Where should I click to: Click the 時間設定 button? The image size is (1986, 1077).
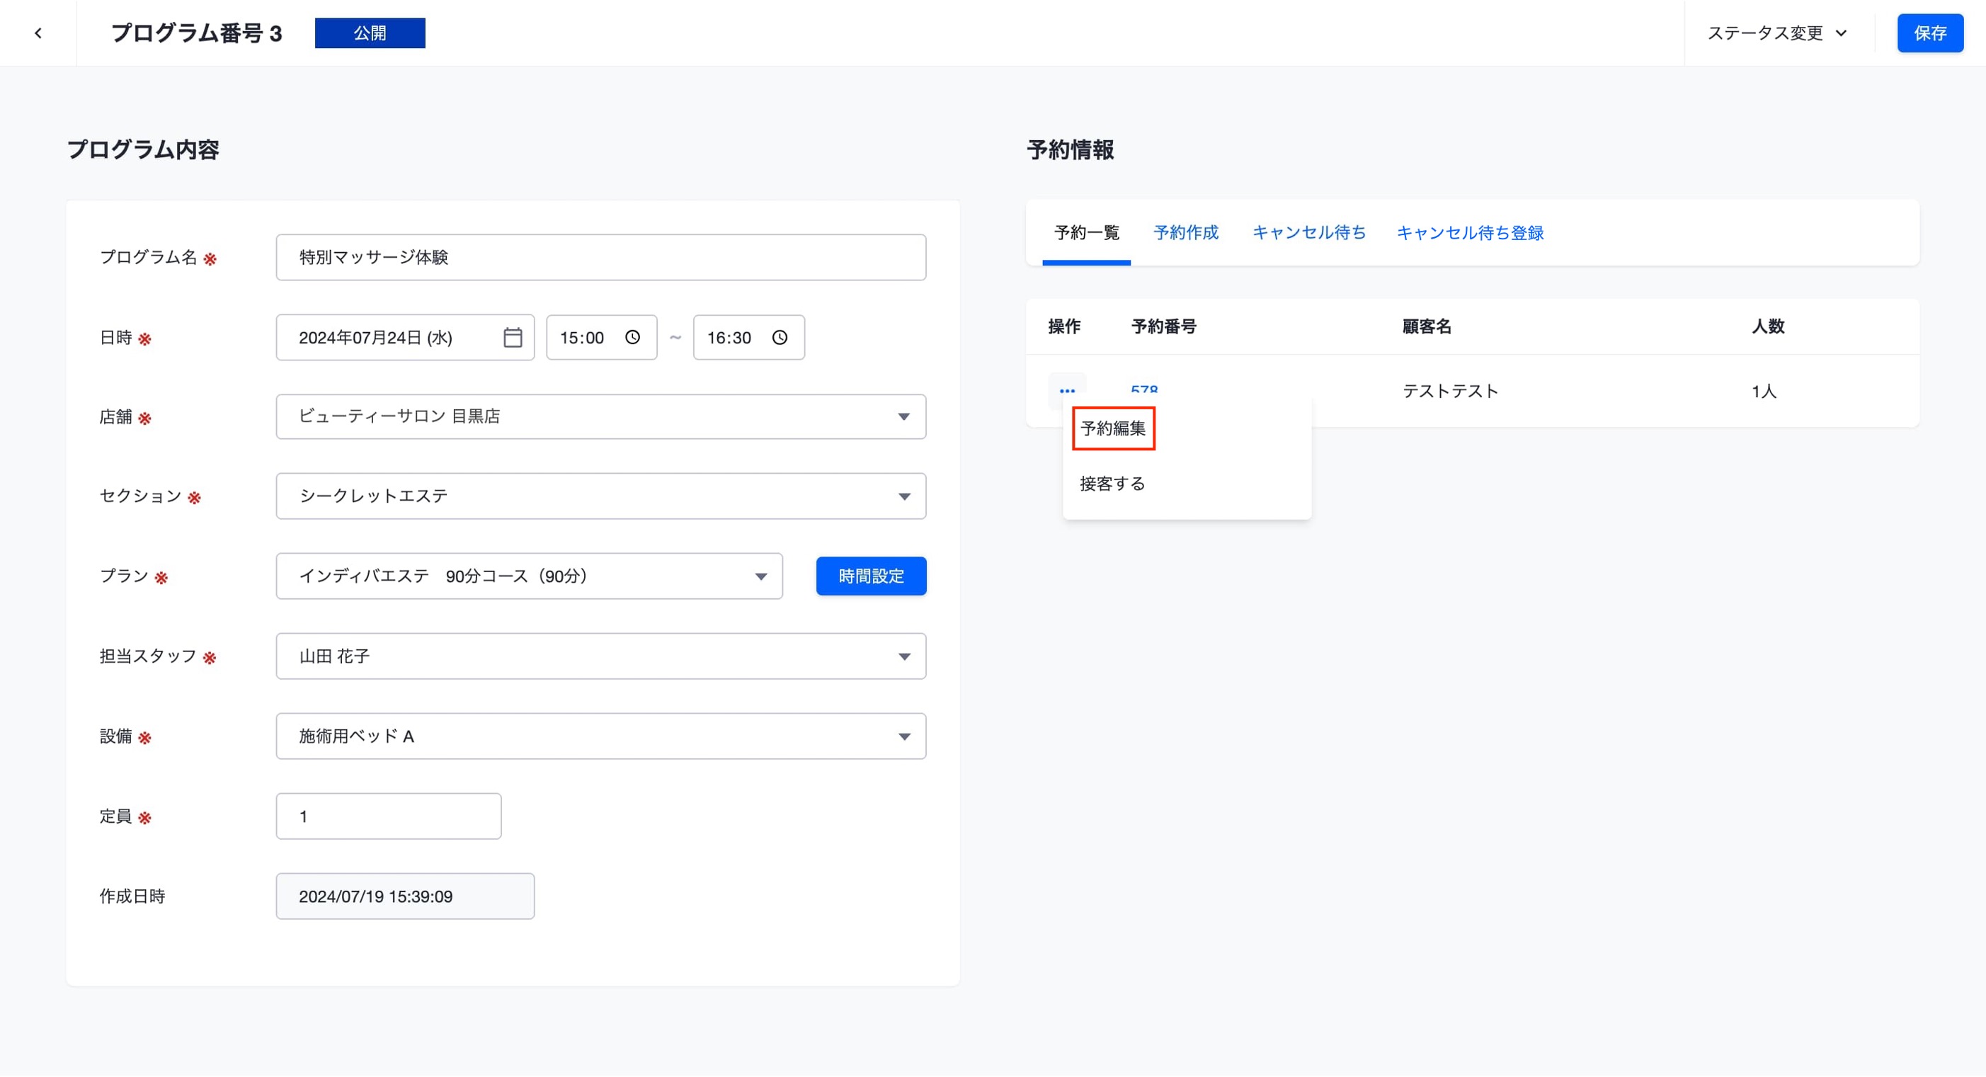[x=871, y=576]
